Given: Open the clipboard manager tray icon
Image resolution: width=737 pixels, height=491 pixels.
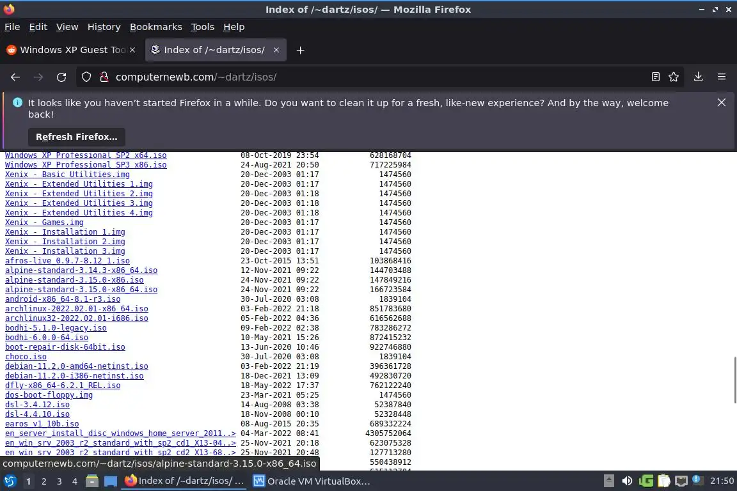Looking at the screenshot, I should pyautogui.click(x=663, y=481).
